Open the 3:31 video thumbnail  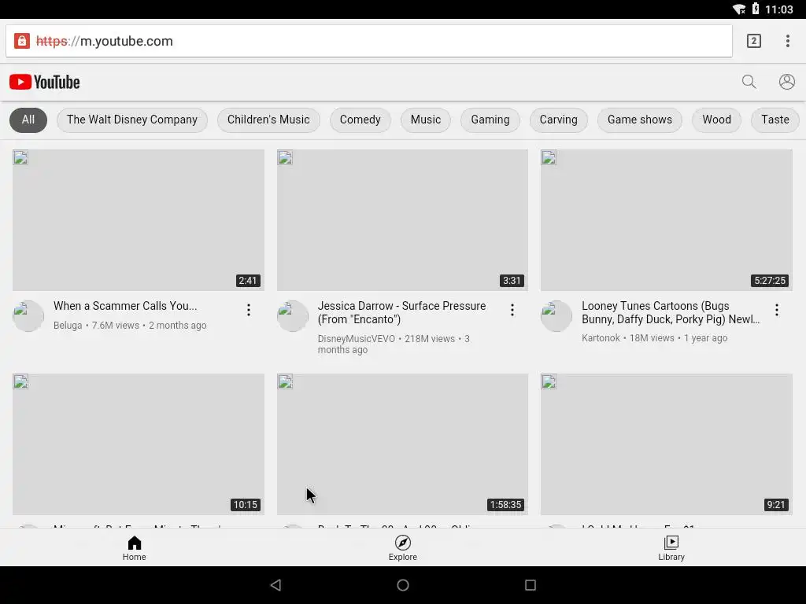(x=402, y=220)
